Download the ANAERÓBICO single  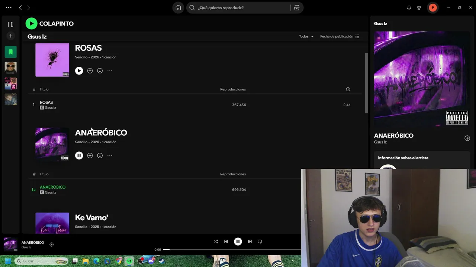(100, 155)
